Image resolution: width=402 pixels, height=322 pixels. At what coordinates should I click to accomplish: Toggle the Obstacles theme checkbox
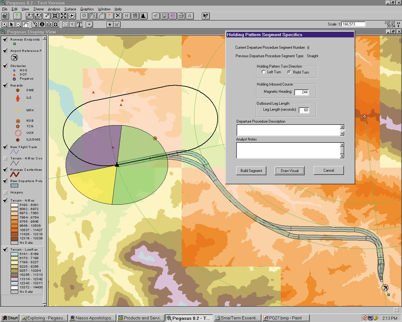point(5,66)
